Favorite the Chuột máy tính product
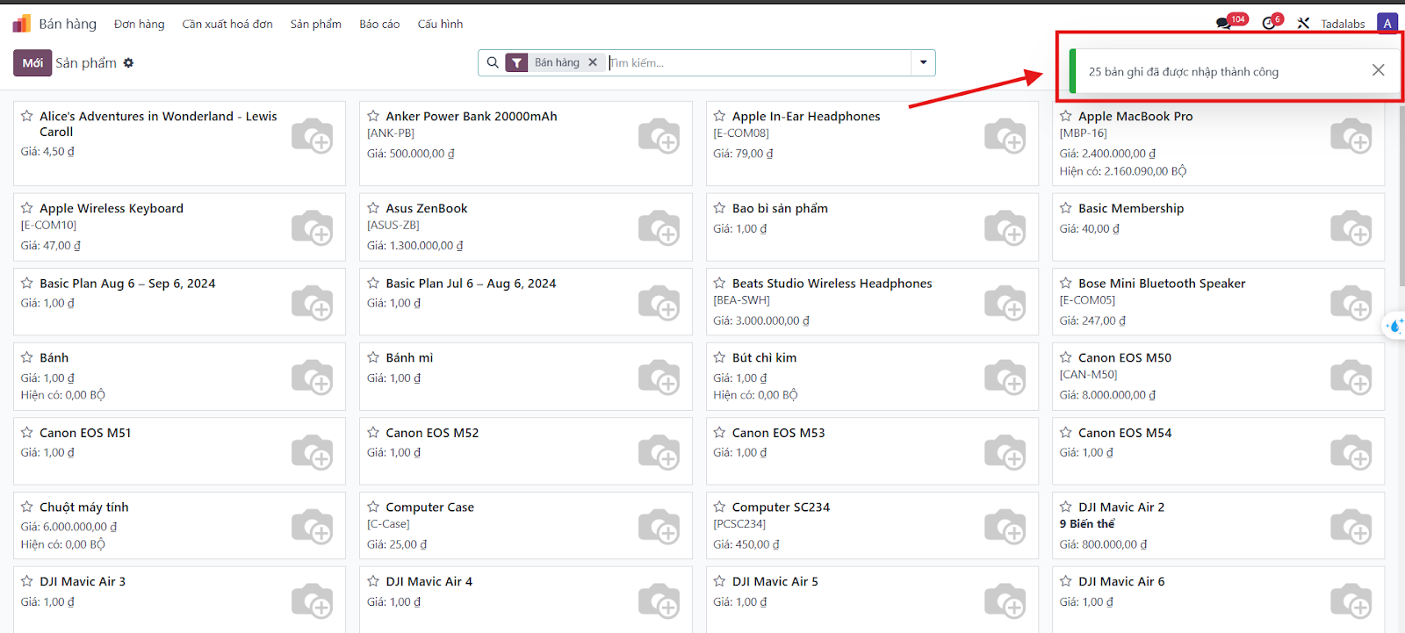Image resolution: width=1405 pixels, height=633 pixels. 27,507
